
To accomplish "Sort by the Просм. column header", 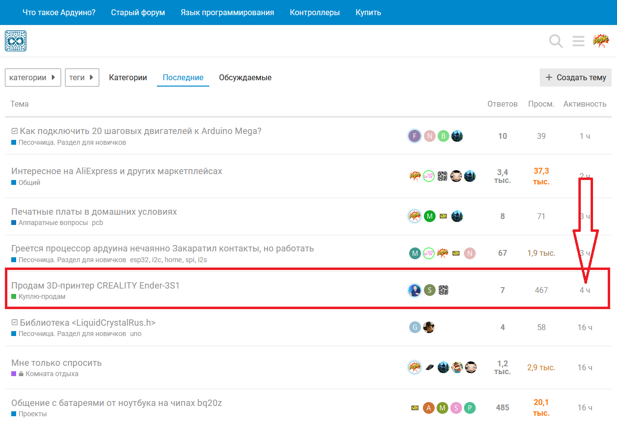I will [x=541, y=104].
